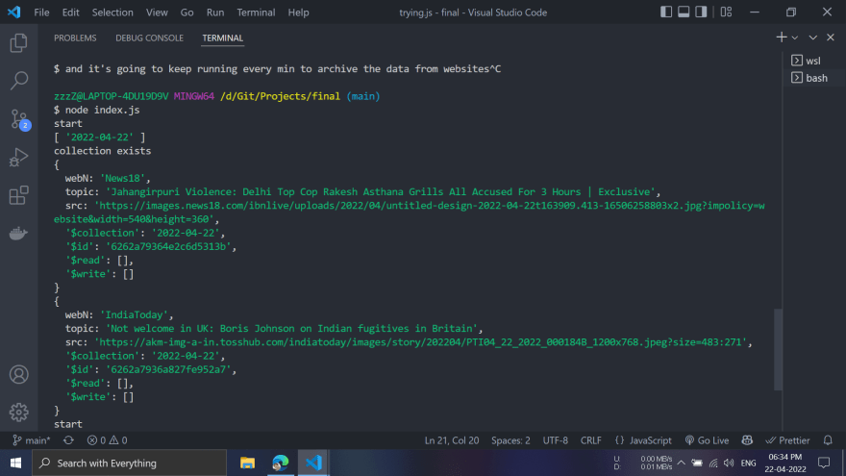Toggle the bottom panel layout button
The height and width of the screenshot is (476, 846).
[x=684, y=12]
